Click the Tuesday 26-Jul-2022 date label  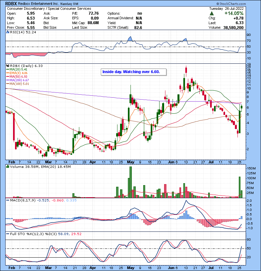pyautogui.click(x=226, y=8)
